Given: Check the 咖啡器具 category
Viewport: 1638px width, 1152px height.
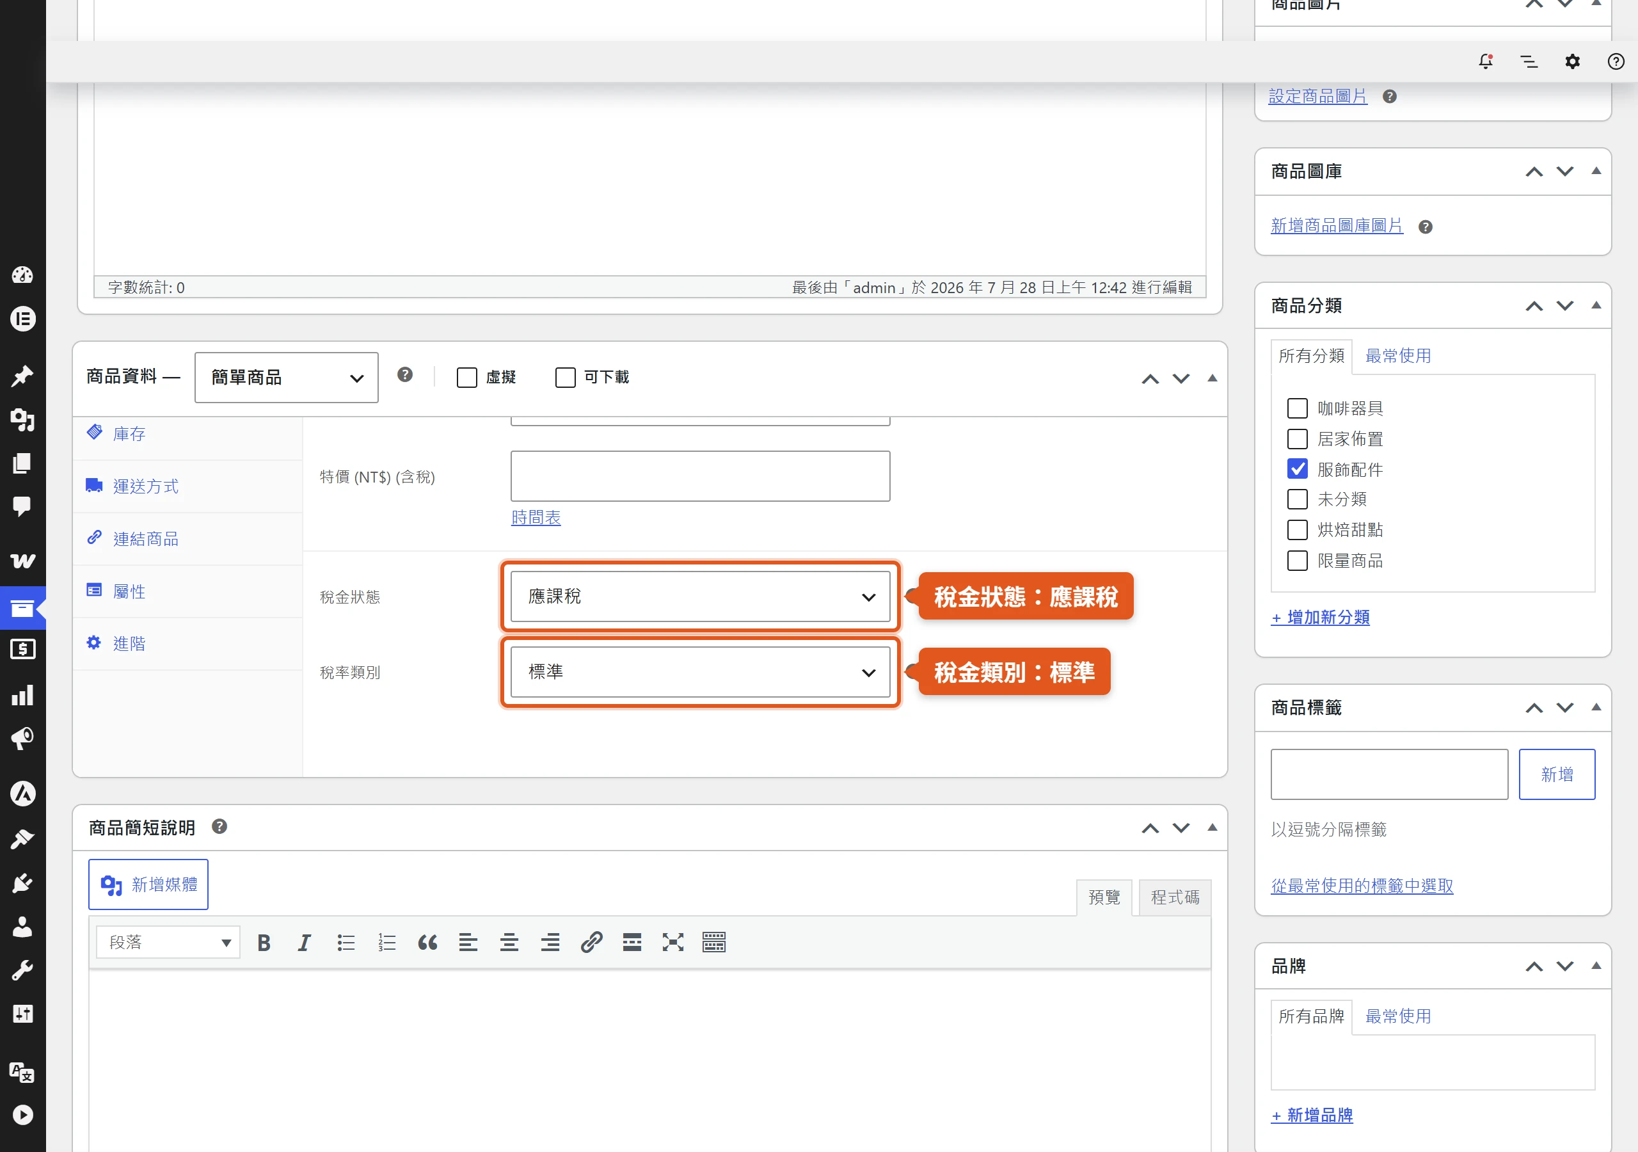Looking at the screenshot, I should click(x=1297, y=408).
